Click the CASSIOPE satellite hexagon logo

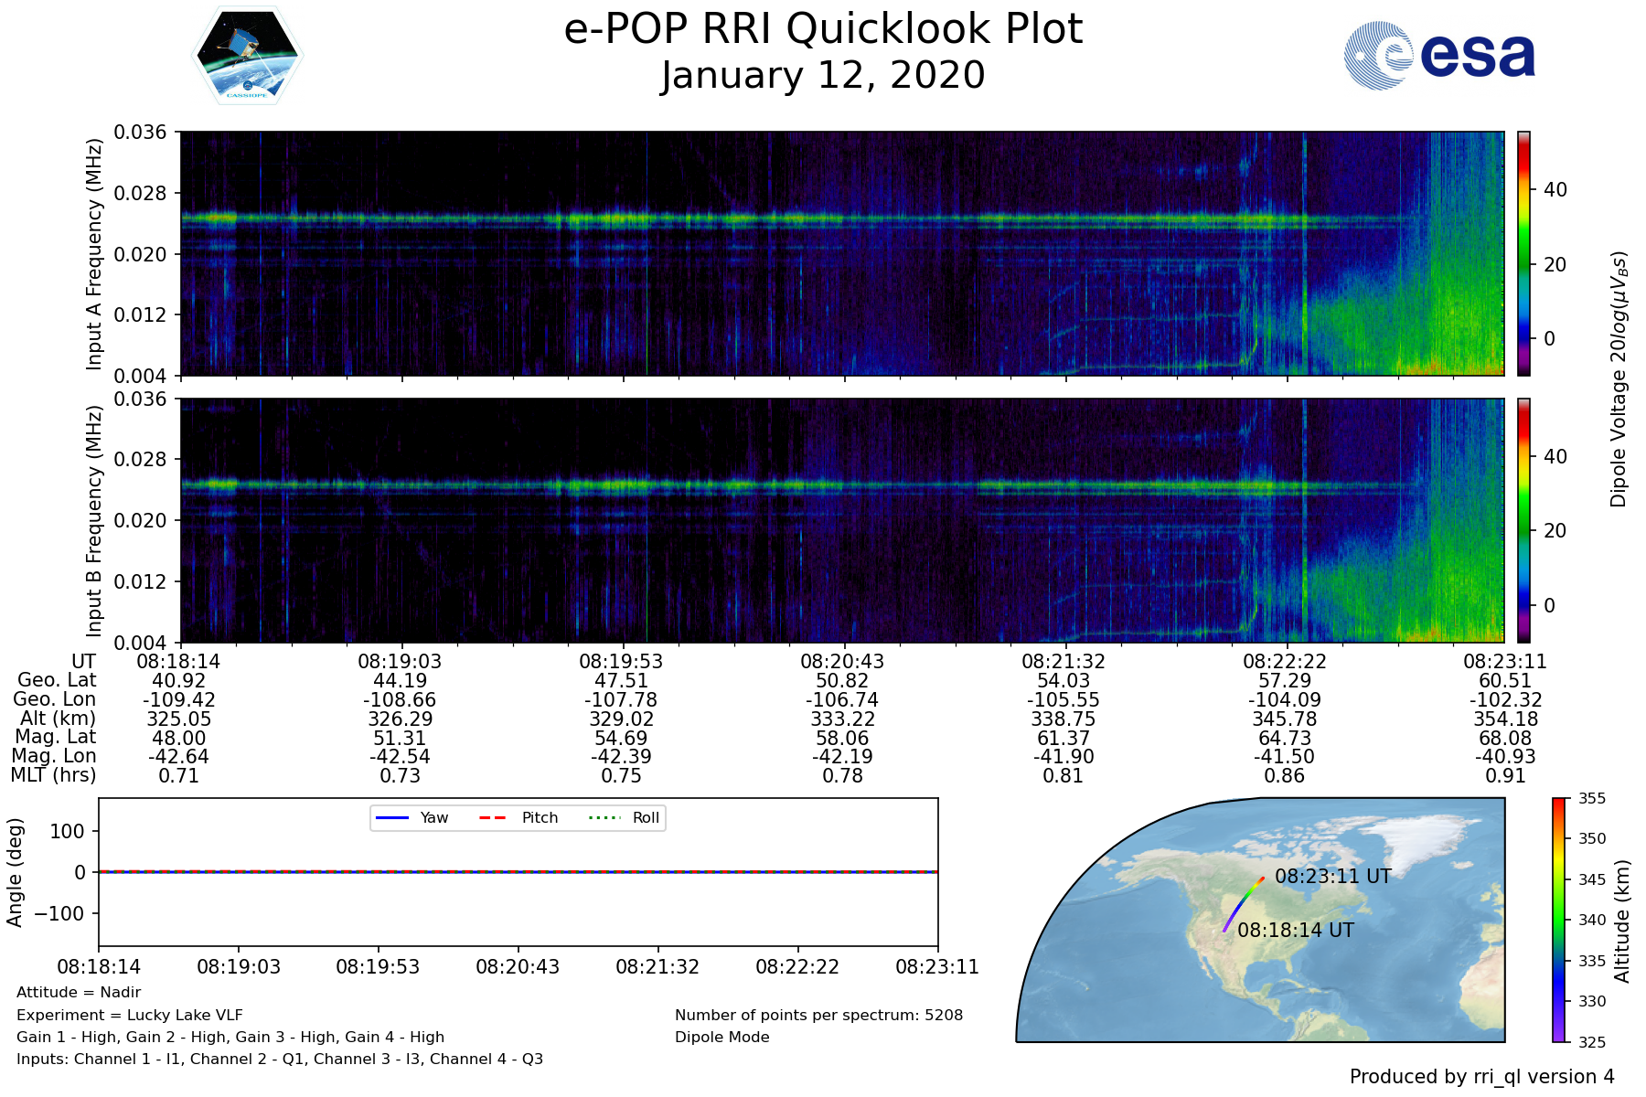pyautogui.click(x=247, y=57)
